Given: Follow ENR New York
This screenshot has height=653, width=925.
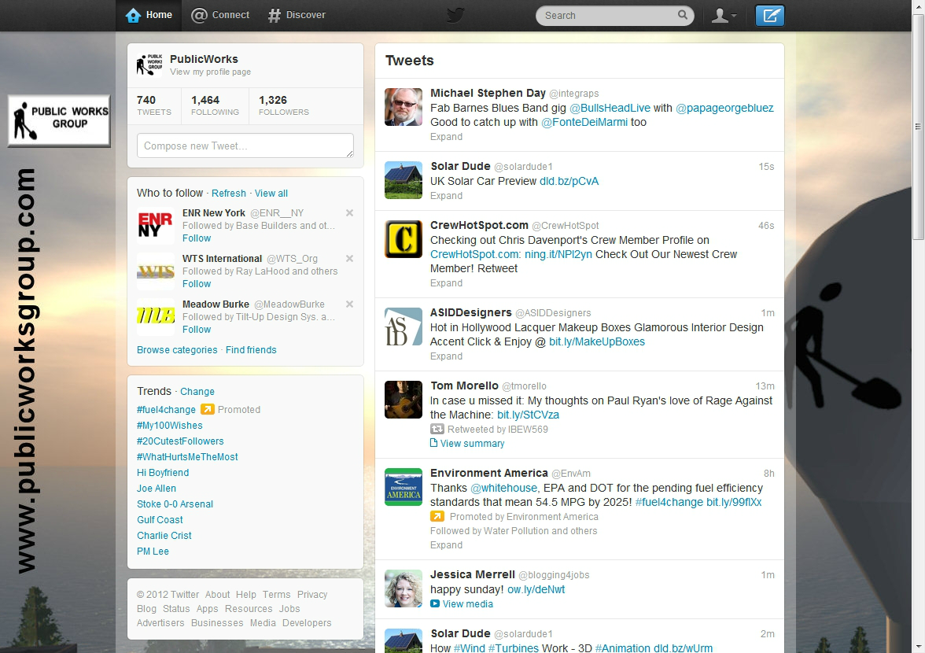Looking at the screenshot, I should [x=197, y=238].
